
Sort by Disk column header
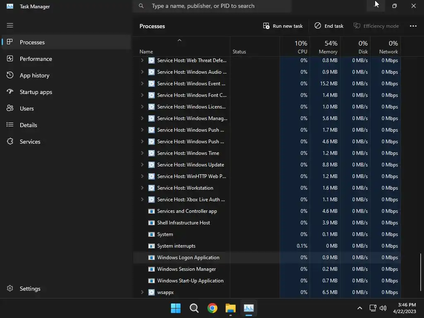[355, 47]
